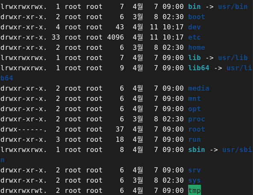The width and height of the screenshot is (253, 195).
Task: Select the boot directory name
Action: pyautogui.click(x=197, y=17)
